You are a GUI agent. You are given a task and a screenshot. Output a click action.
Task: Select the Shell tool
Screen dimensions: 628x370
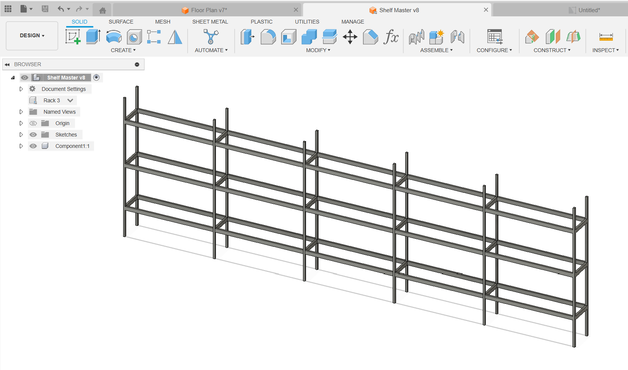289,37
